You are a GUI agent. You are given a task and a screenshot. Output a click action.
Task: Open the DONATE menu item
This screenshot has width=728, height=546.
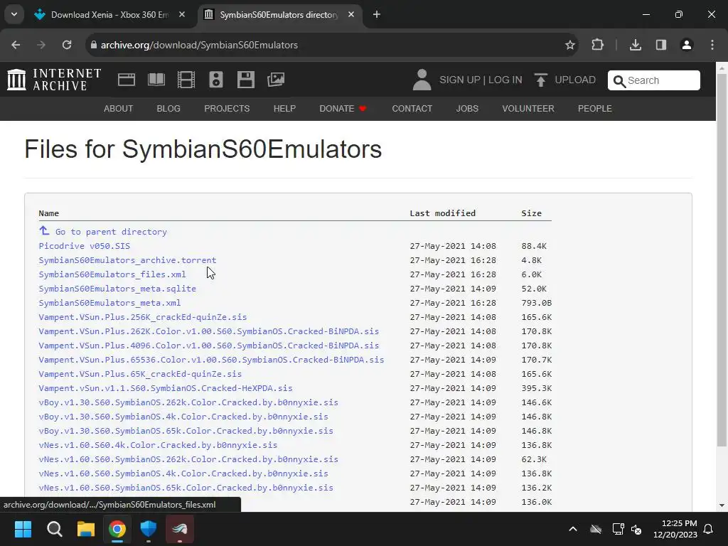343,109
